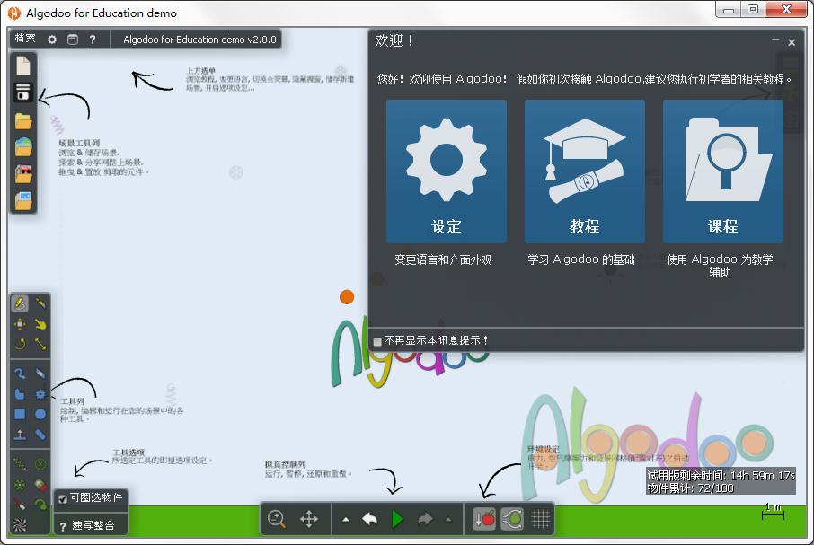Viewport: 814px width, 545px height.
Task: Open the 教程 tutorial tile
Action: click(584, 171)
